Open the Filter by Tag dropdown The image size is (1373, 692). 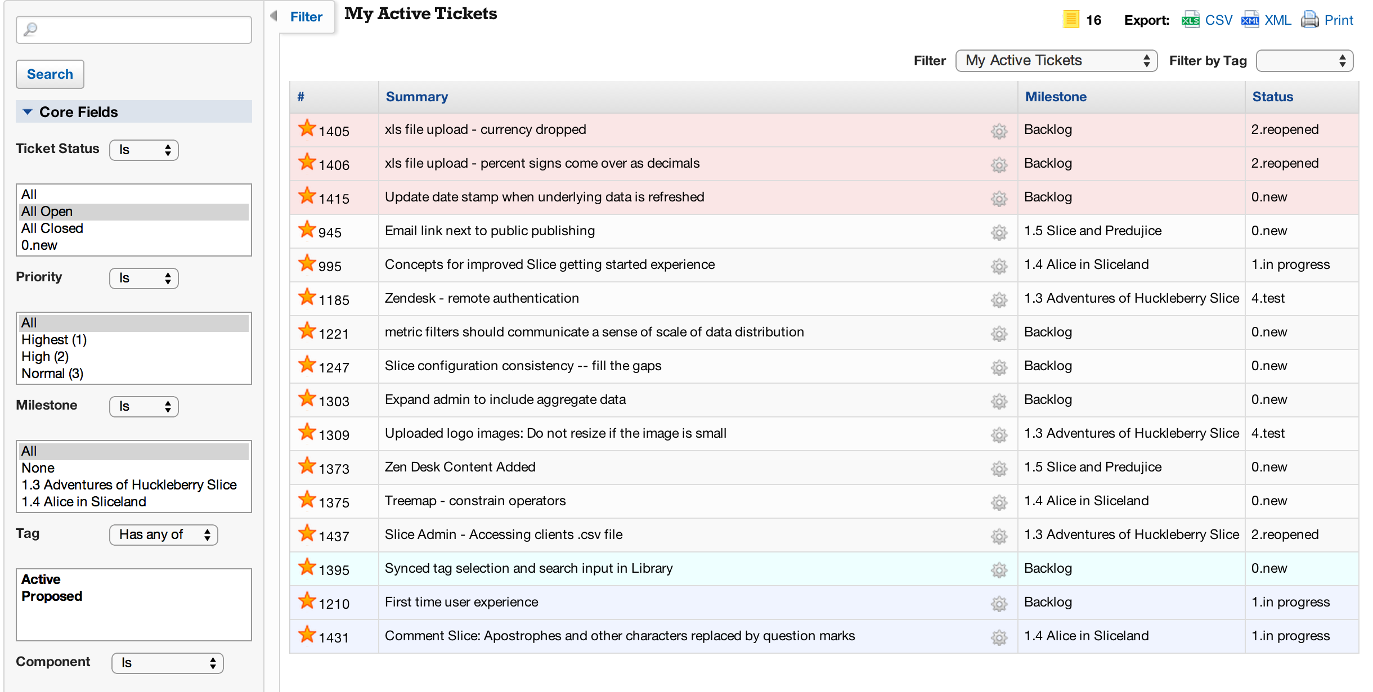1304,61
